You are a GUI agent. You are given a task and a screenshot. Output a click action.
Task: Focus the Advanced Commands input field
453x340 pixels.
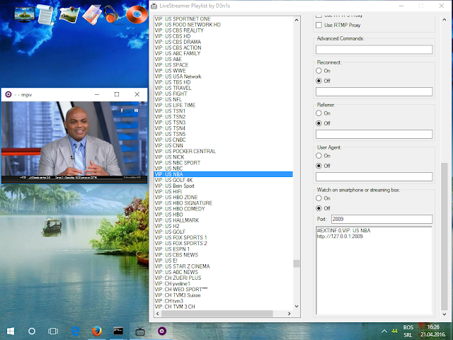[x=374, y=50]
